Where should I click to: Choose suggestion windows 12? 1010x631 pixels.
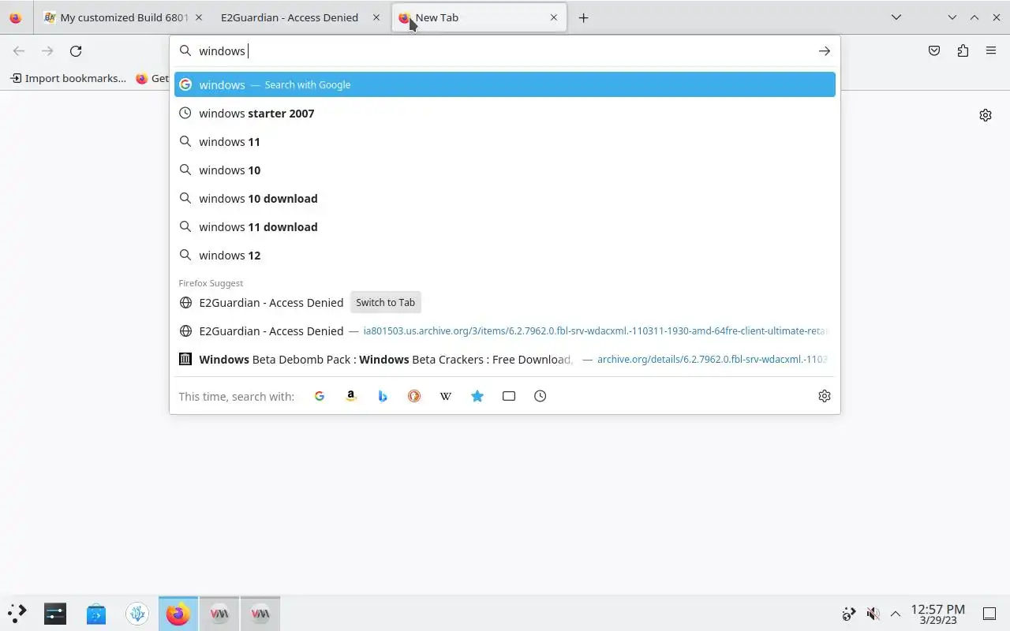505,255
